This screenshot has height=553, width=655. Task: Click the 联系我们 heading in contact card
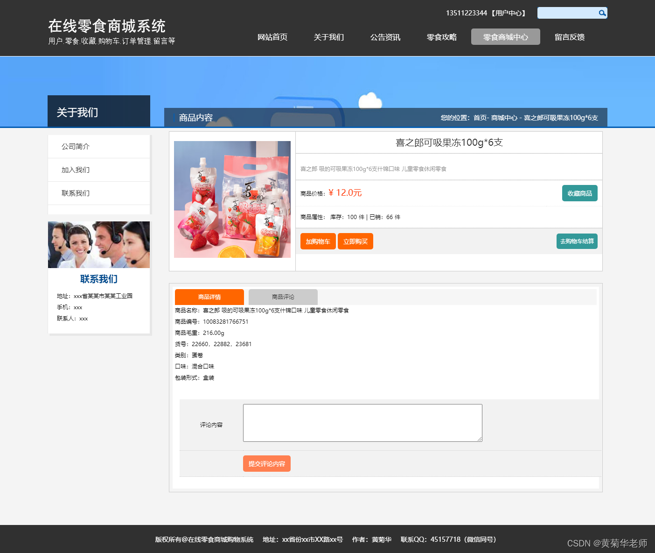pos(99,279)
